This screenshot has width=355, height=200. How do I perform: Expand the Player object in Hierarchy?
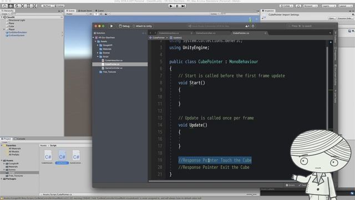tap(4, 29)
